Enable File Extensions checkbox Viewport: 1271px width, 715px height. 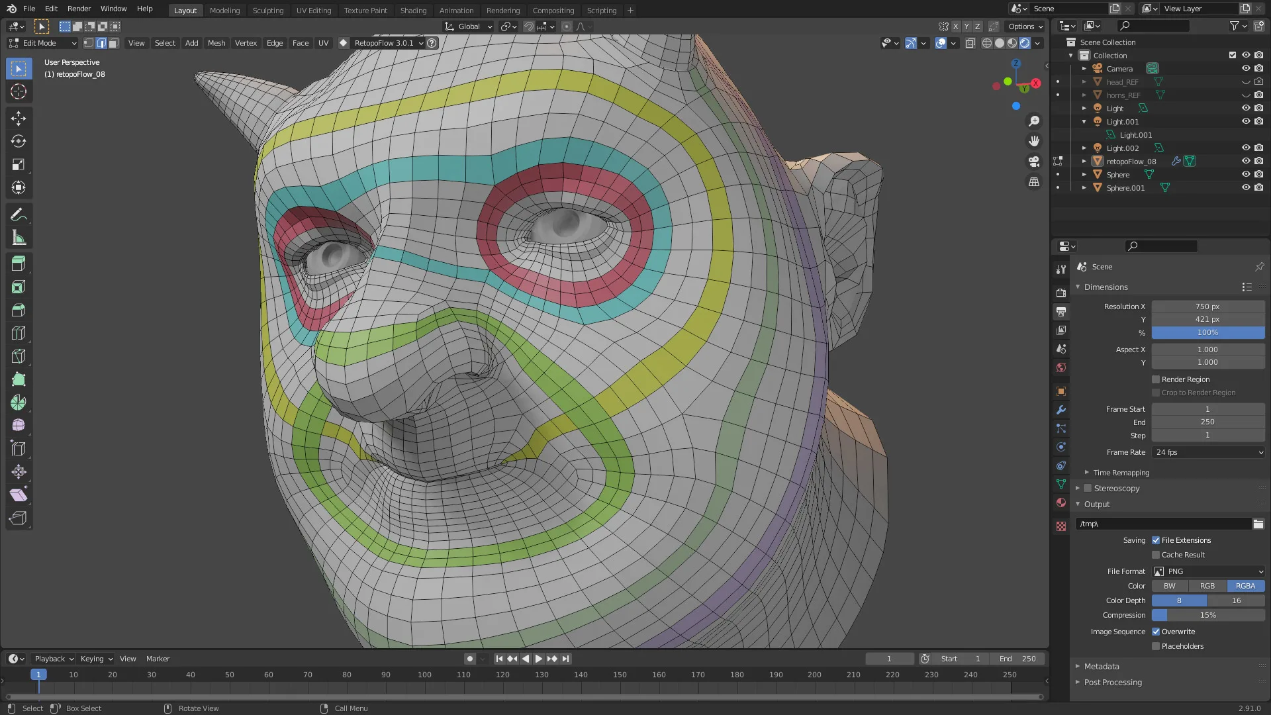1156,540
